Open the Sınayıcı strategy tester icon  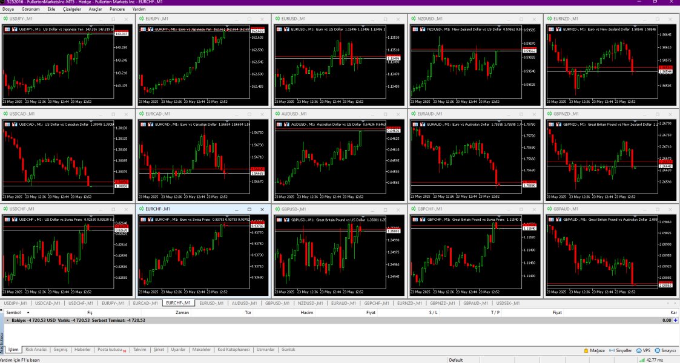click(x=658, y=350)
